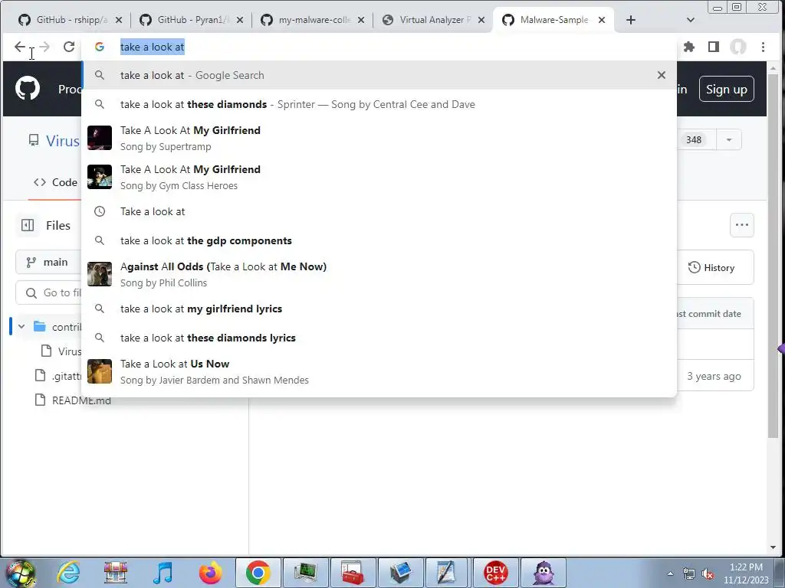The width and height of the screenshot is (785, 588).
Task: Pick 'Against All Odds' by Phil Collins
Action: pos(379,274)
